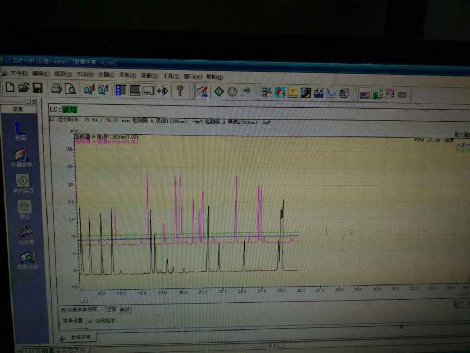Click the help question mark icon
Screen dimensions: 470x353
pos(180,90)
